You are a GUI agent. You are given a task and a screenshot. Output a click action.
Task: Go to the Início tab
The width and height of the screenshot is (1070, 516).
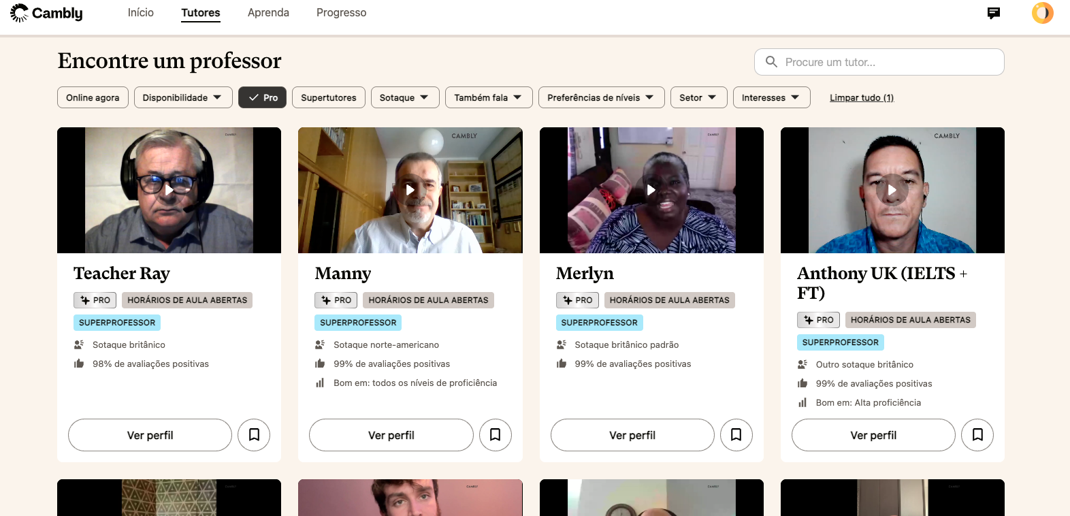click(141, 13)
